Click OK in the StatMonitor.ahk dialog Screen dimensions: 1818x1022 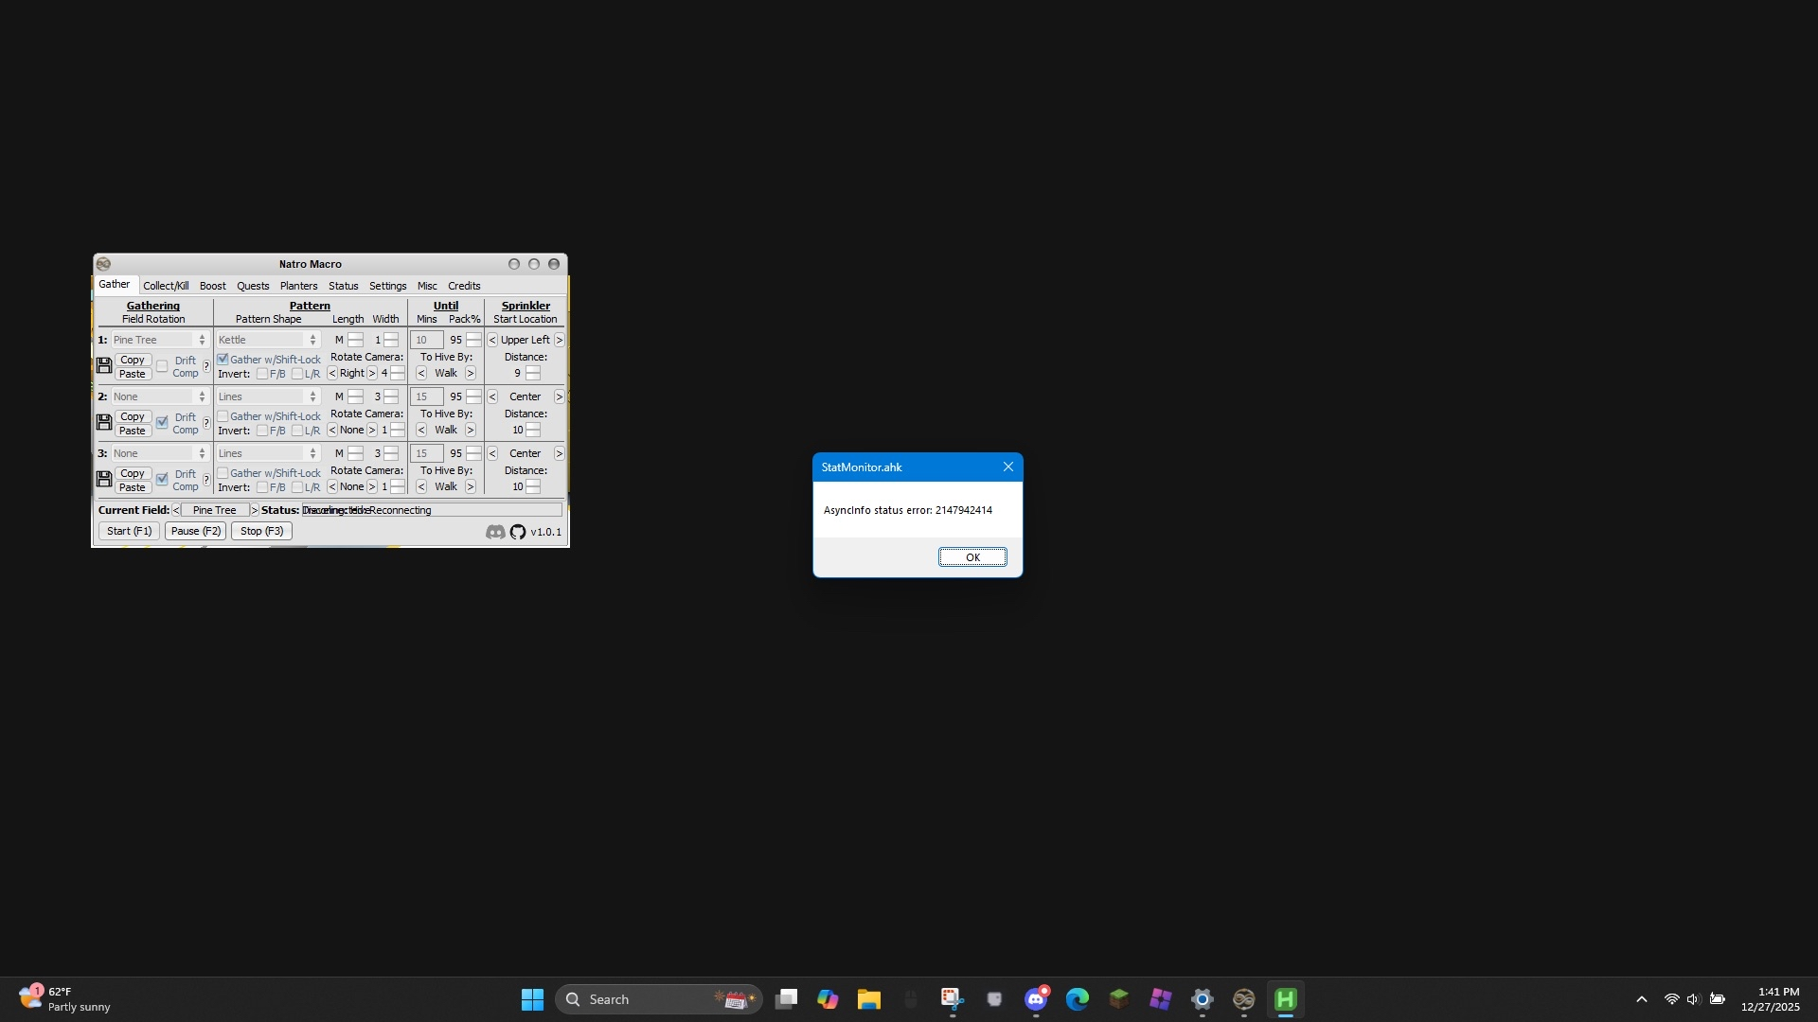[x=972, y=557]
